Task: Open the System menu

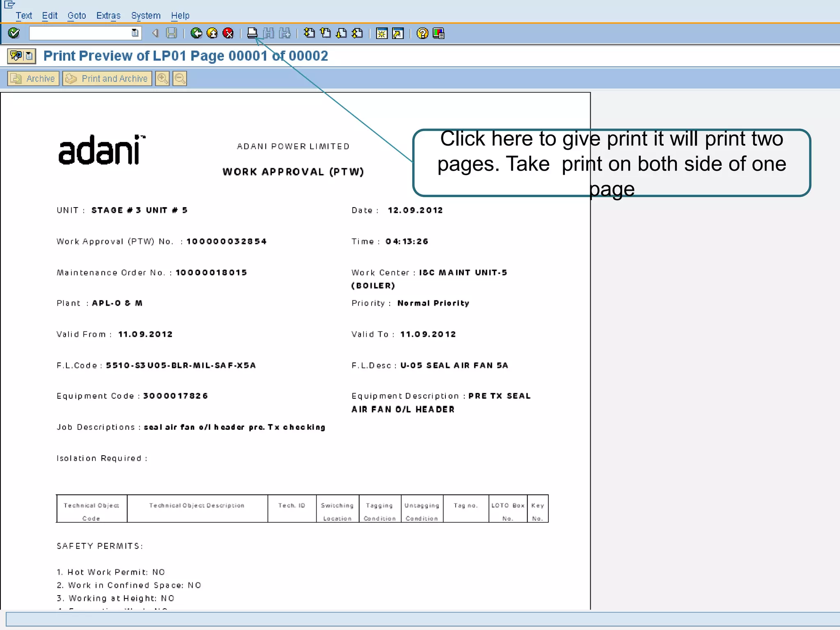Action: pos(146,16)
